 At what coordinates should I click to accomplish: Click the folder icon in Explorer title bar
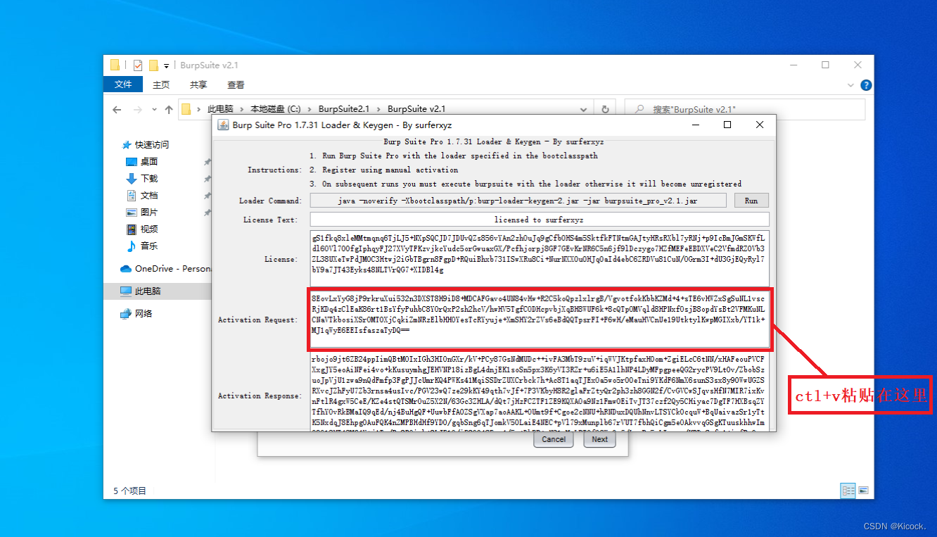click(115, 65)
